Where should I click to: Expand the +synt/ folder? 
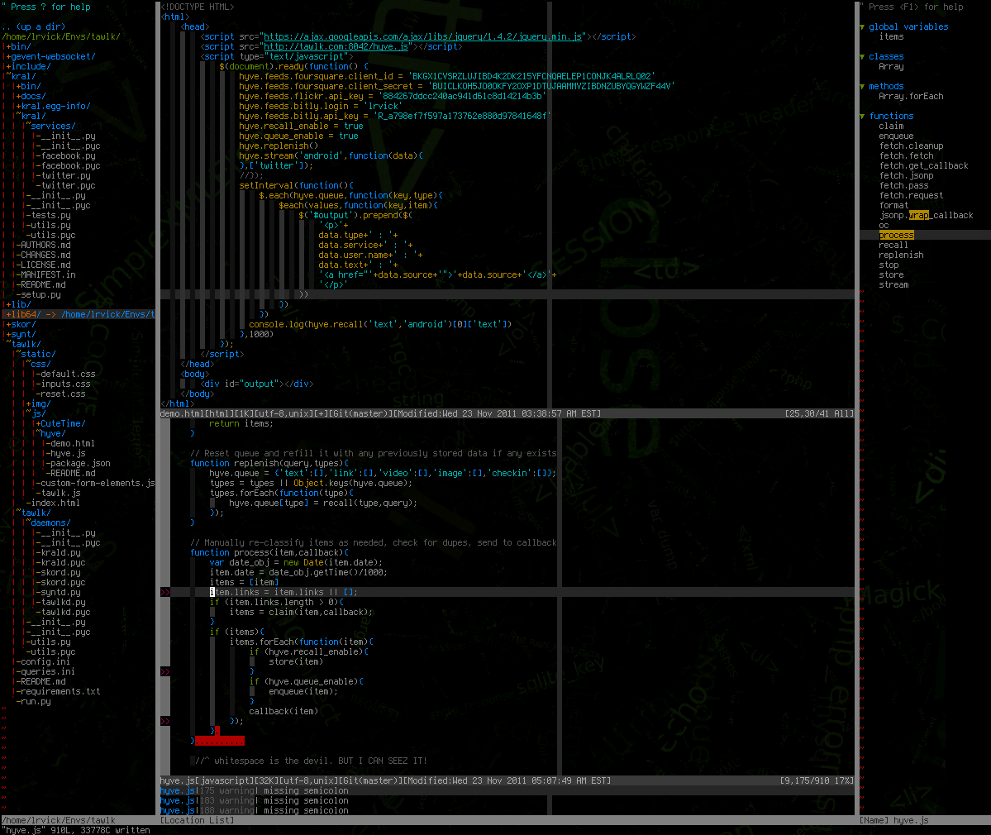pyautogui.click(x=21, y=334)
